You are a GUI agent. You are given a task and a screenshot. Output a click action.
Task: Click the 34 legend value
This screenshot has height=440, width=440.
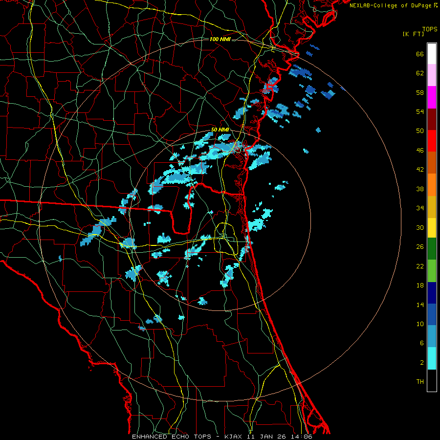pyautogui.click(x=420, y=208)
